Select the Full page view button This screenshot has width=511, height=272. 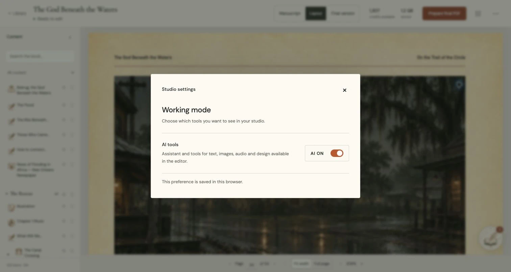pos(322,264)
